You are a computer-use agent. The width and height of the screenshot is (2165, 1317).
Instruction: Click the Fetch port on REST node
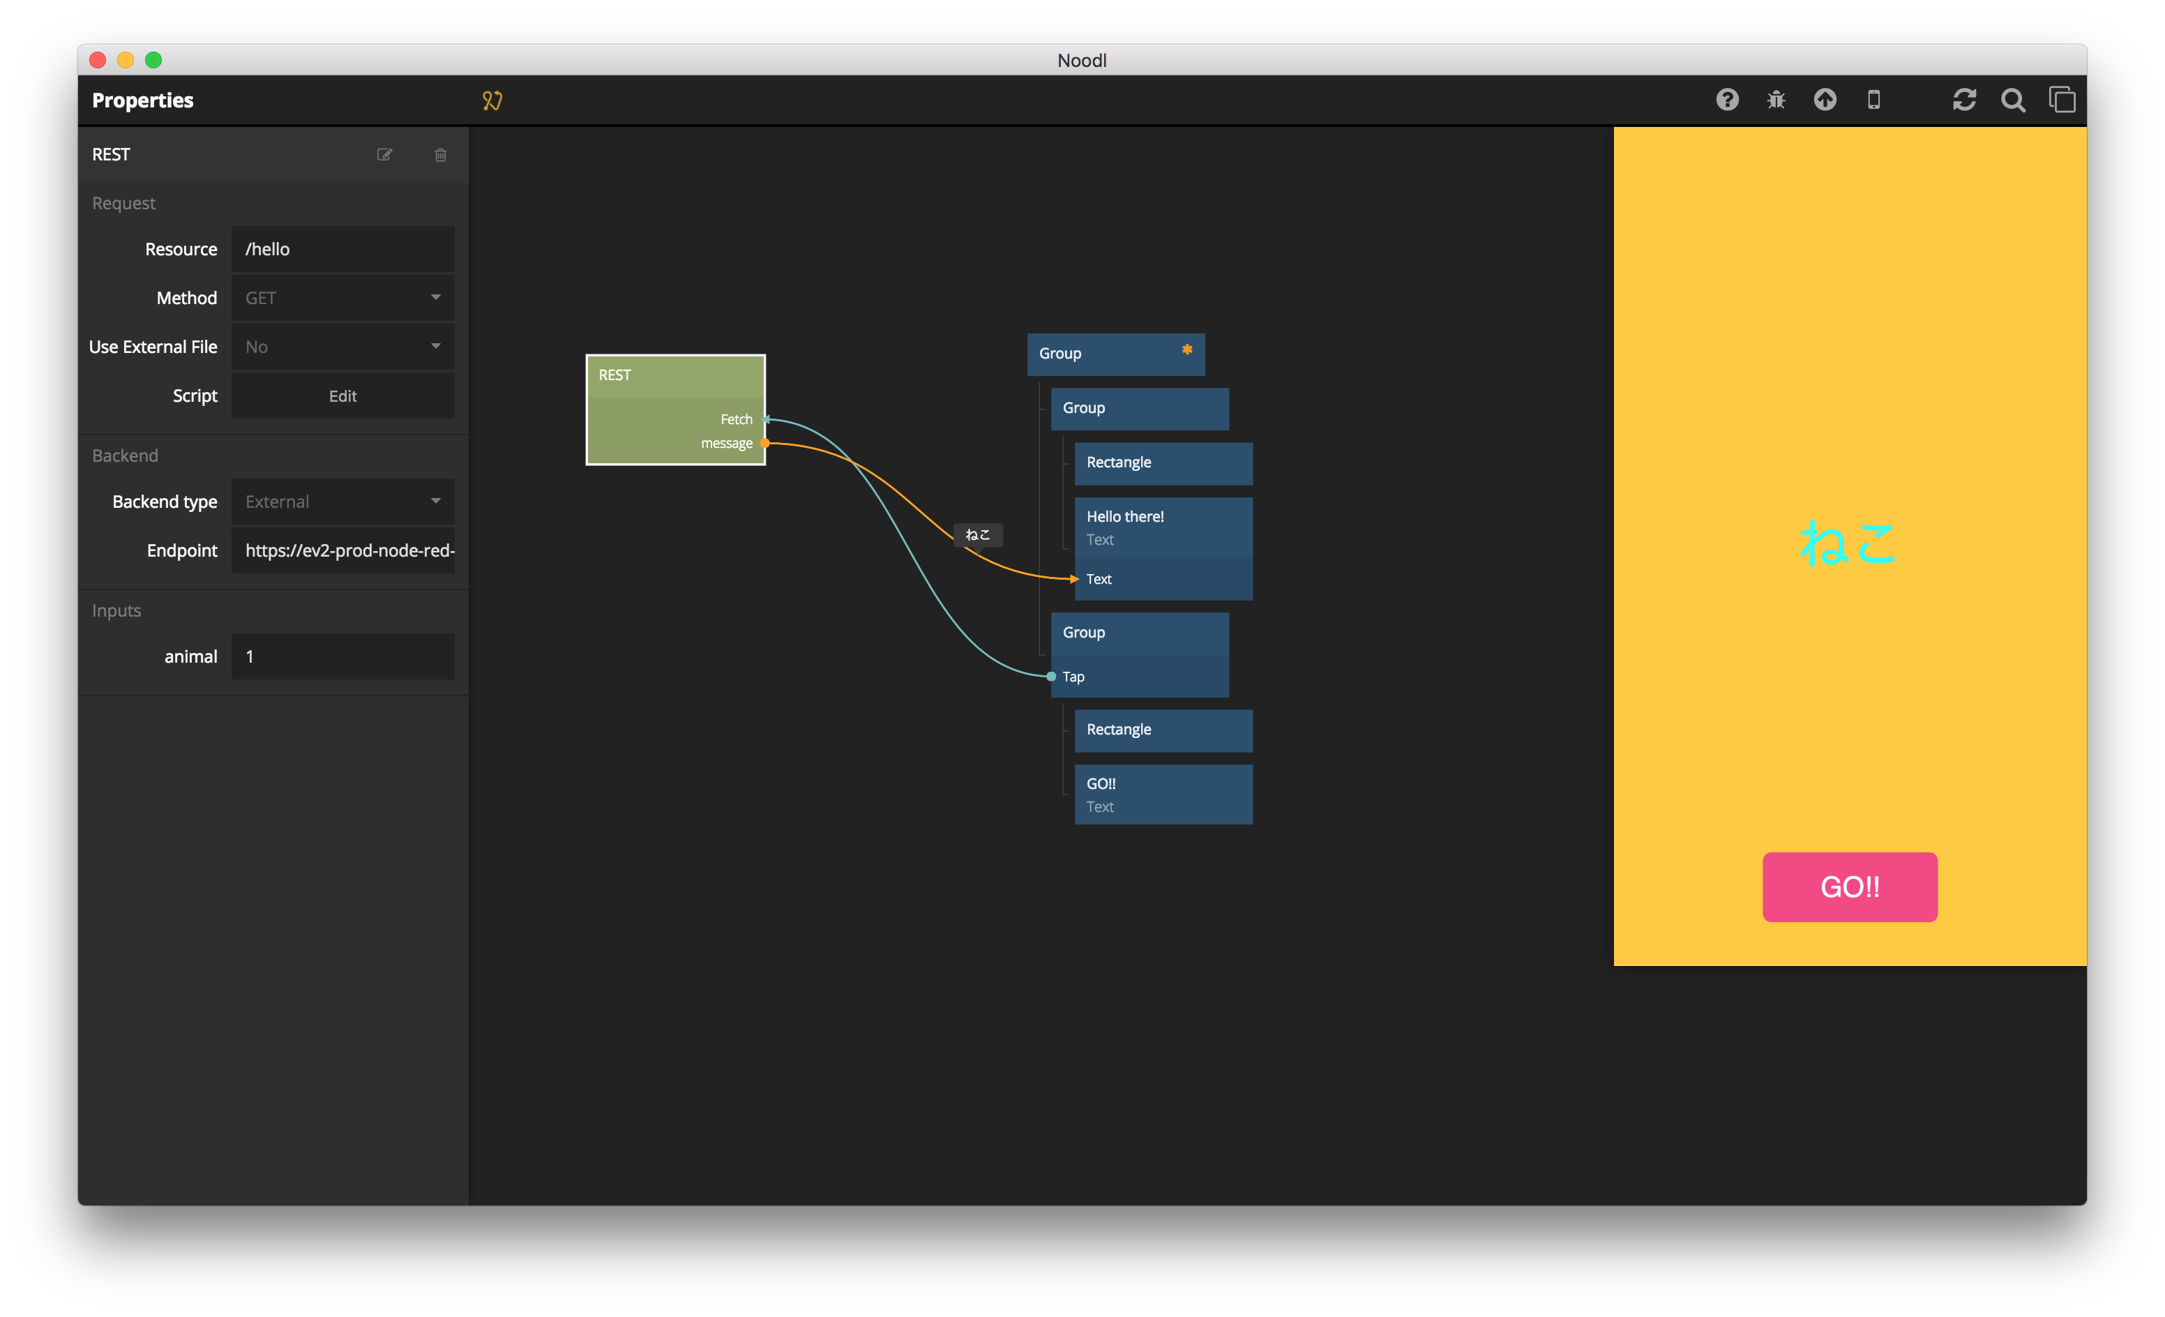coord(737,420)
